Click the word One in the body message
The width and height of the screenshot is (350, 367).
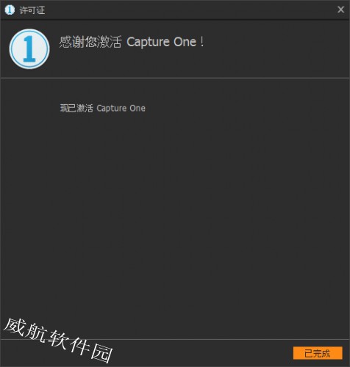[x=137, y=108]
